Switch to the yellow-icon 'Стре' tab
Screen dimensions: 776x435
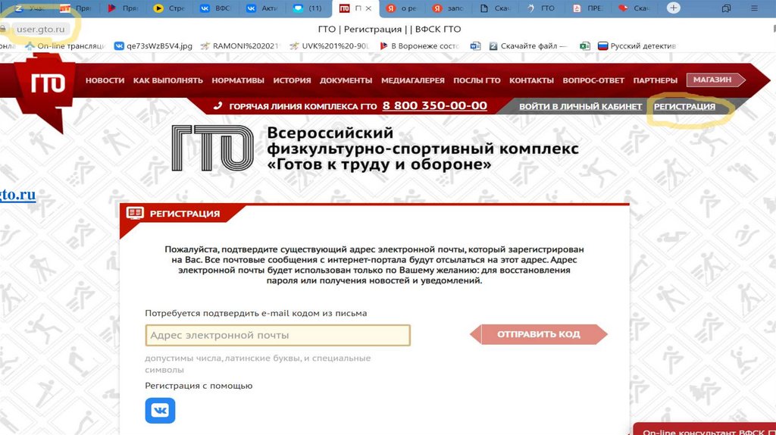(169, 8)
